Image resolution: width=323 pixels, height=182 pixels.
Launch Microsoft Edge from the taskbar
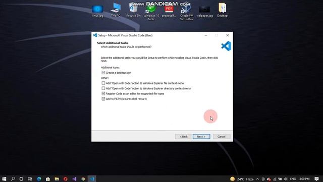pos(39,178)
